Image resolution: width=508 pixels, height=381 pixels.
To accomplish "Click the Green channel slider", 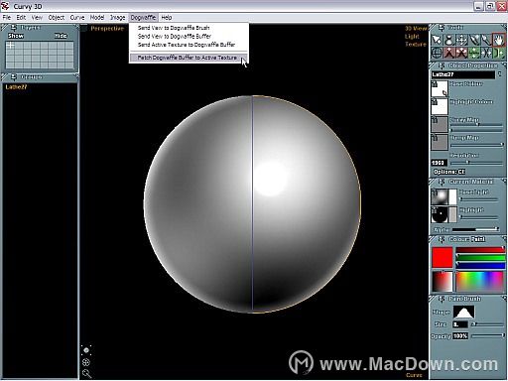I will [480, 257].
